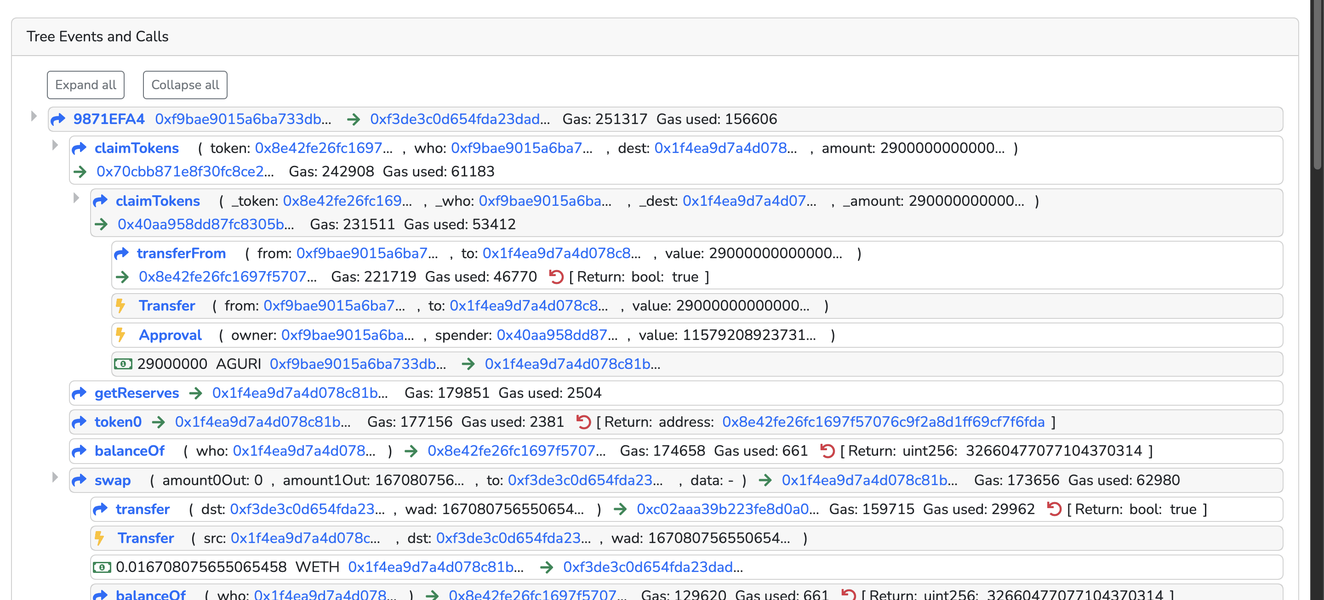Open dest address 0x1f4ea9d7a4d078 in first claimTokens

(726, 148)
